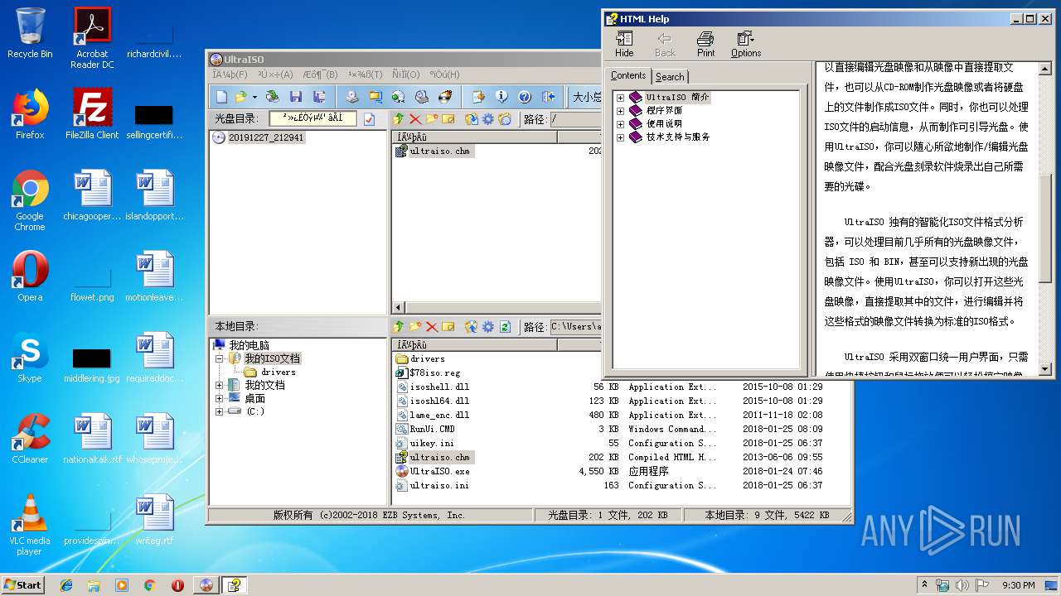This screenshot has height=596, width=1061.
Task: Click the Exit door icon in UltraISO toolbar
Action: point(548,97)
